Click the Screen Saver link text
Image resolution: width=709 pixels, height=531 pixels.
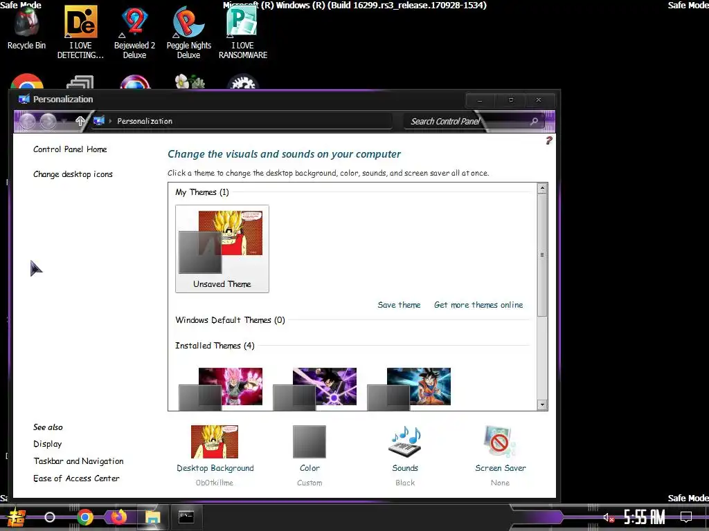[x=501, y=468]
